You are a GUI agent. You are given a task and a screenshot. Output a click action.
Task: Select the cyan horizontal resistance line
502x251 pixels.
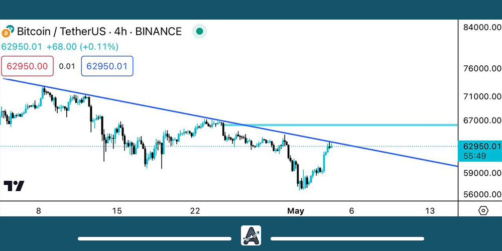tap(351, 124)
